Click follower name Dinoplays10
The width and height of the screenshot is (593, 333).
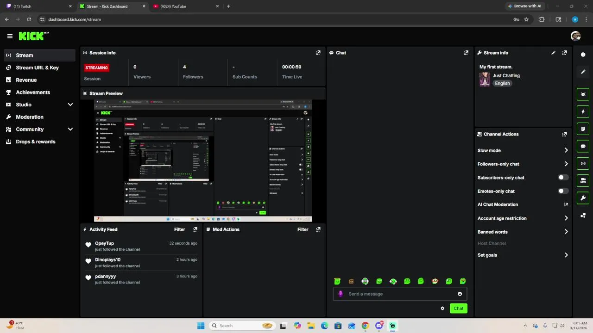coord(107,260)
